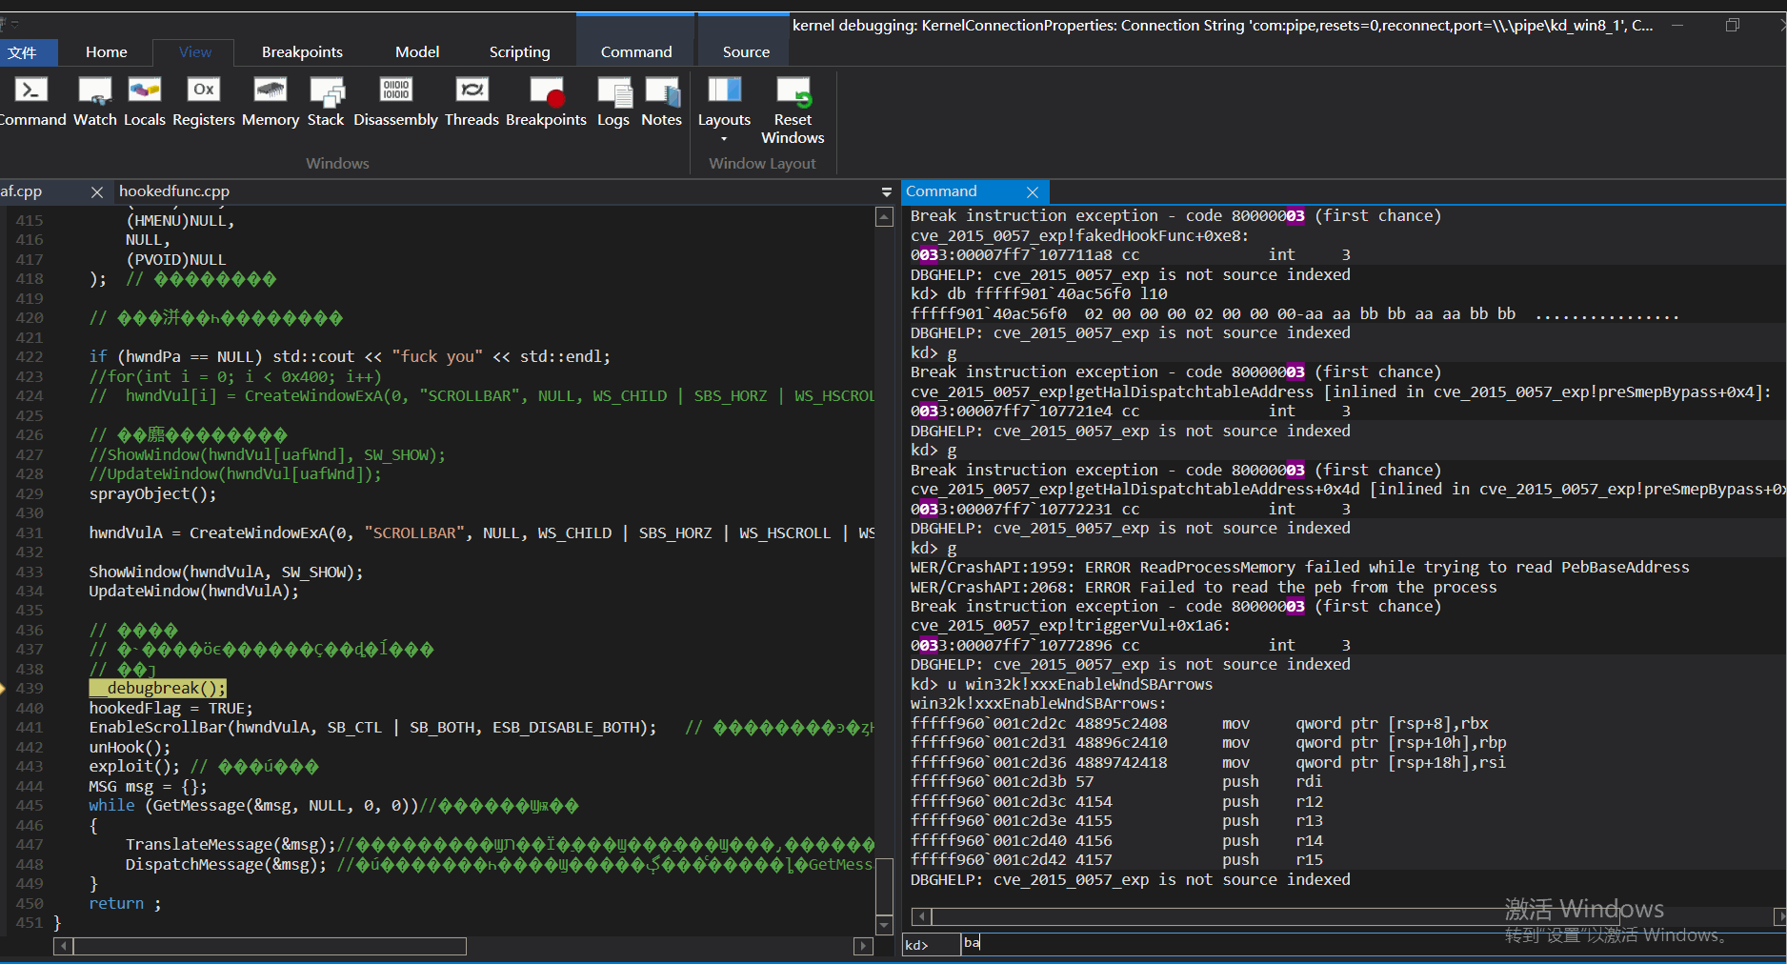
Task: Open the Threads window icon
Action: pos(472,102)
